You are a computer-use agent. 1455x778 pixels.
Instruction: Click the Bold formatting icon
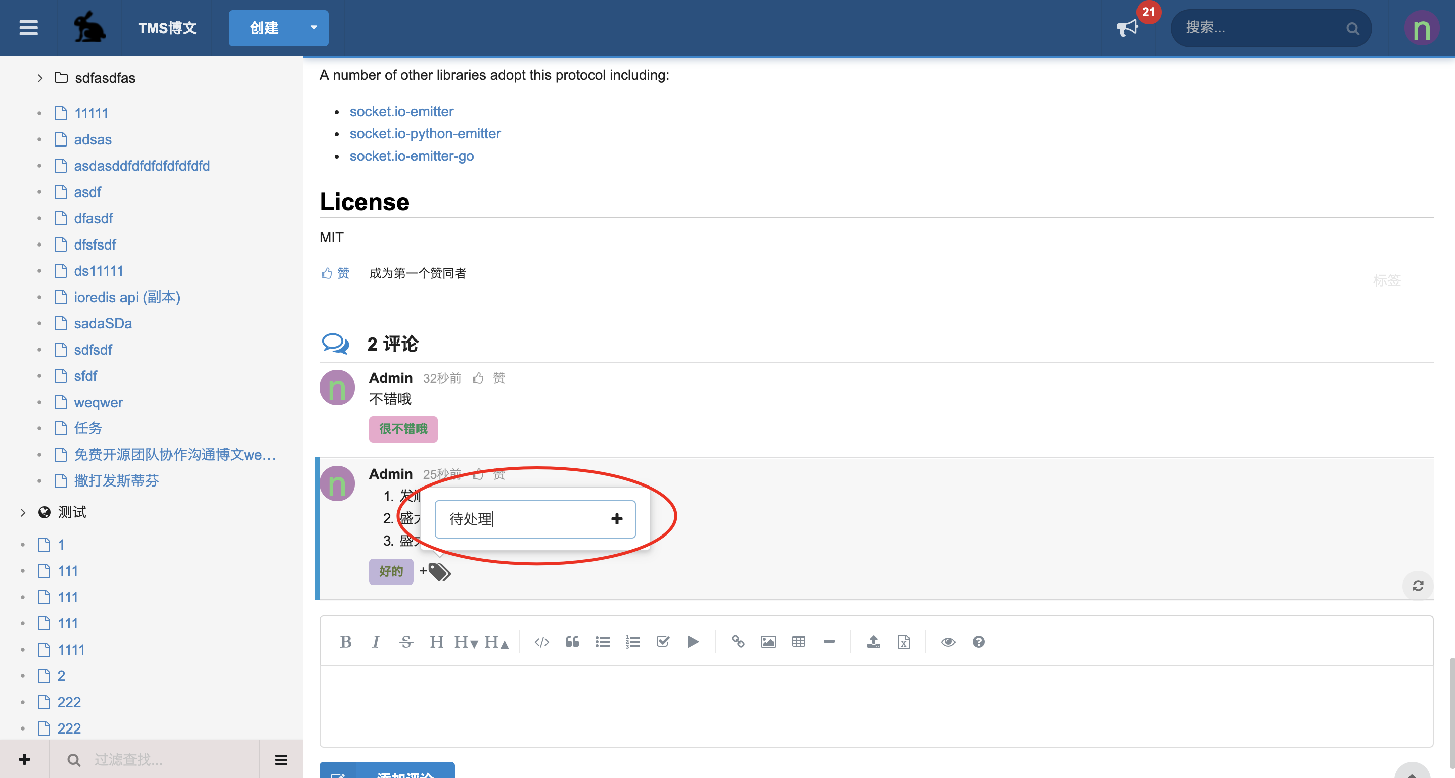(x=346, y=642)
